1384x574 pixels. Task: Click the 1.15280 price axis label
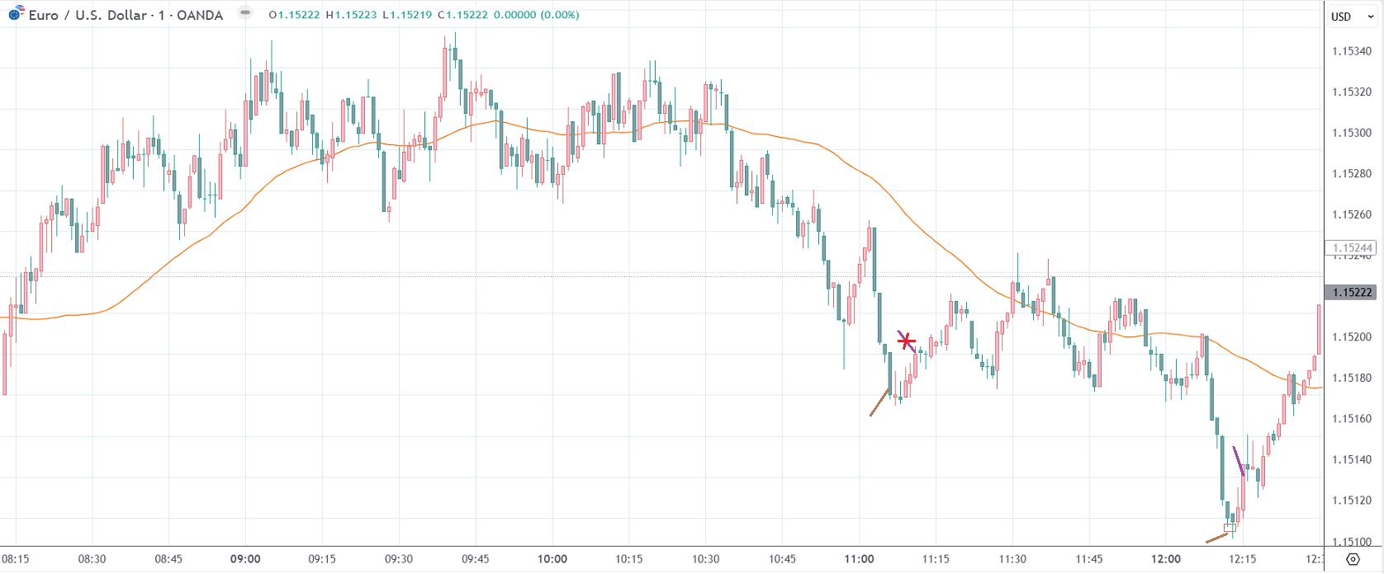[x=1352, y=173]
